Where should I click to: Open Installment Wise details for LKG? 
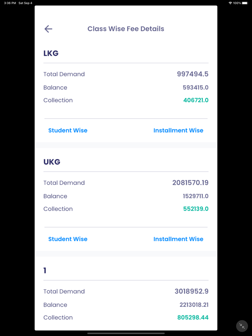[178, 131]
